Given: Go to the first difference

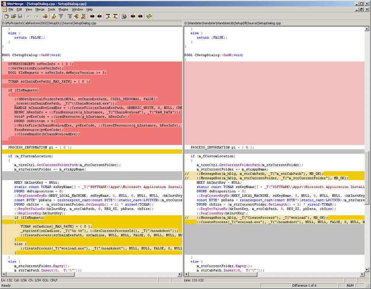Looking at the screenshot, I should pyautogui.click(x=70, y=16).
